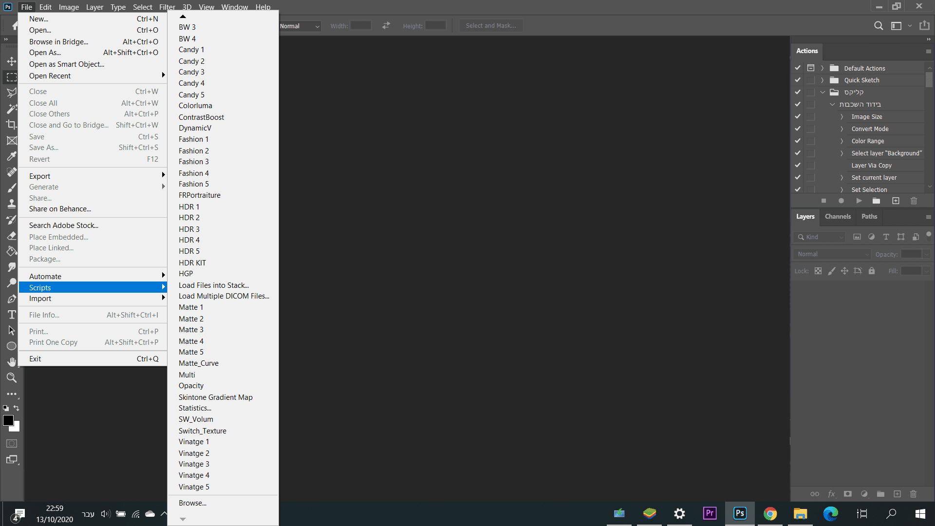Select the Zoom tool in toolbar

(11, 377)
